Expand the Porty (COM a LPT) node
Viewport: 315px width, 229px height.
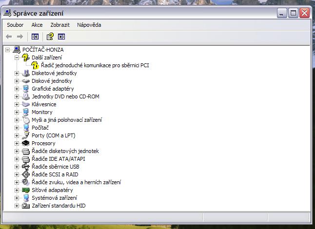click(x=17, y=135)
